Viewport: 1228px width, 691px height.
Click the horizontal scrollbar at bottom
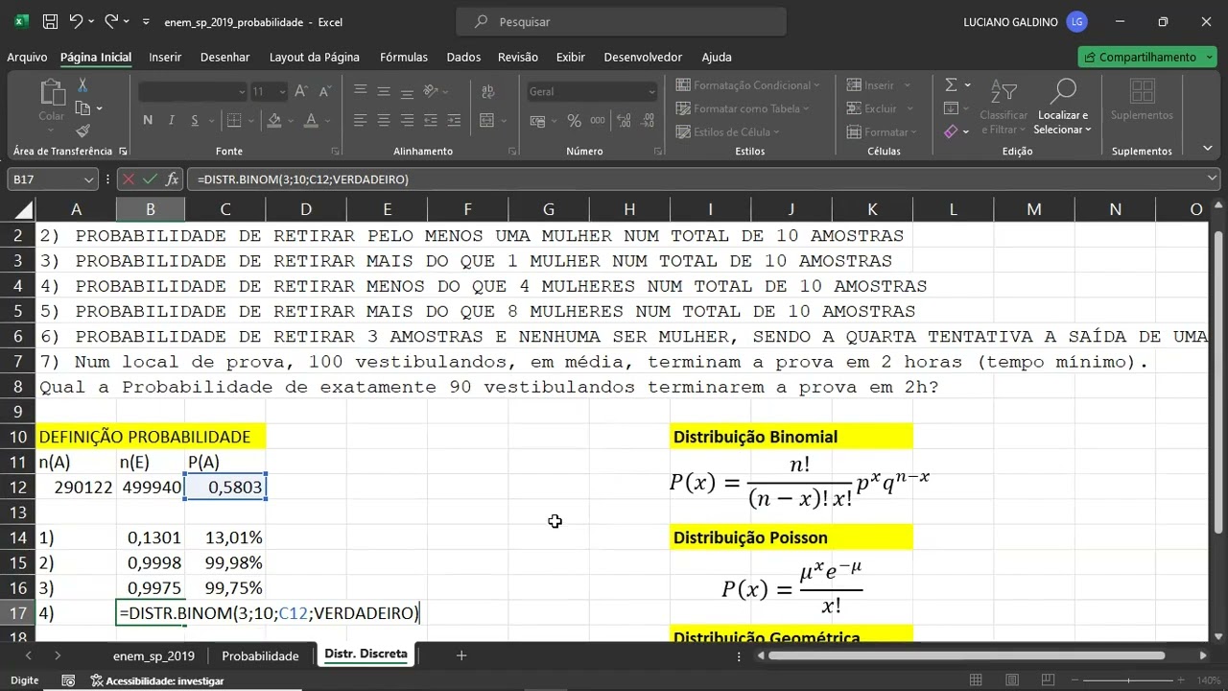click(966, 655)
